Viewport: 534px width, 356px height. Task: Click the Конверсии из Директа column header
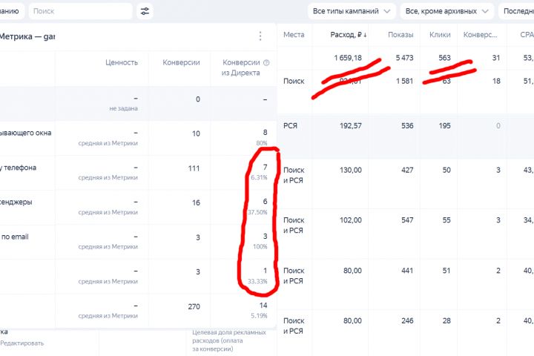click(x=235, y=67)
